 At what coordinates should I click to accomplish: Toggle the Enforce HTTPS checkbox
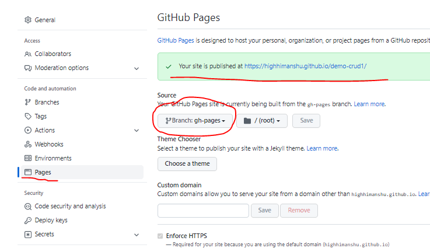160,236
